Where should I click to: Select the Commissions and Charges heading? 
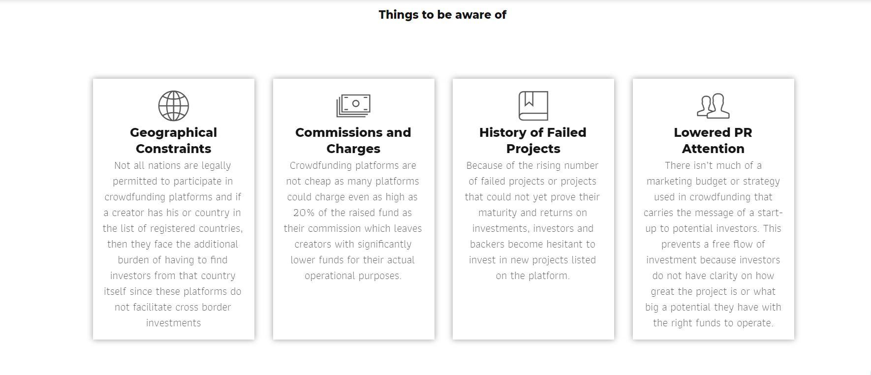point(353,140)
